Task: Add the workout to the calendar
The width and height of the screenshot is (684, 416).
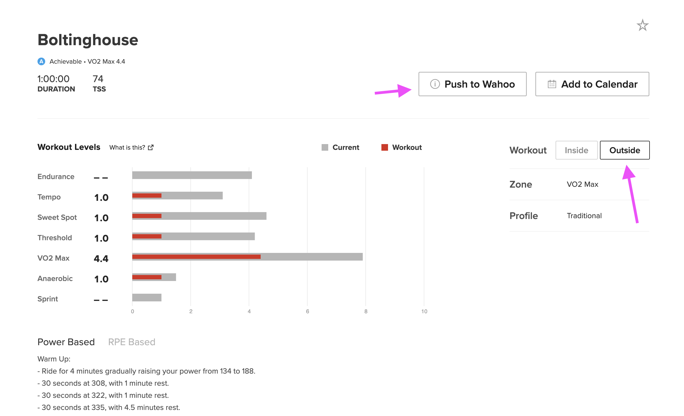Action: (592, 84)
